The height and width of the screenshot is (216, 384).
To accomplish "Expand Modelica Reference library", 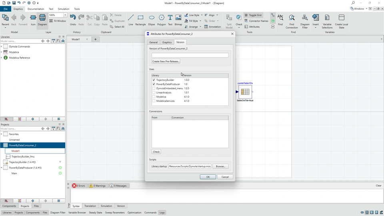I will (x=2, y=58).
